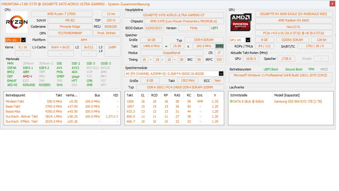Viewport: 339px width, 191px height.
Task: Click the green memory module icon
Action: pyautogui.click(x=219, y=46)
